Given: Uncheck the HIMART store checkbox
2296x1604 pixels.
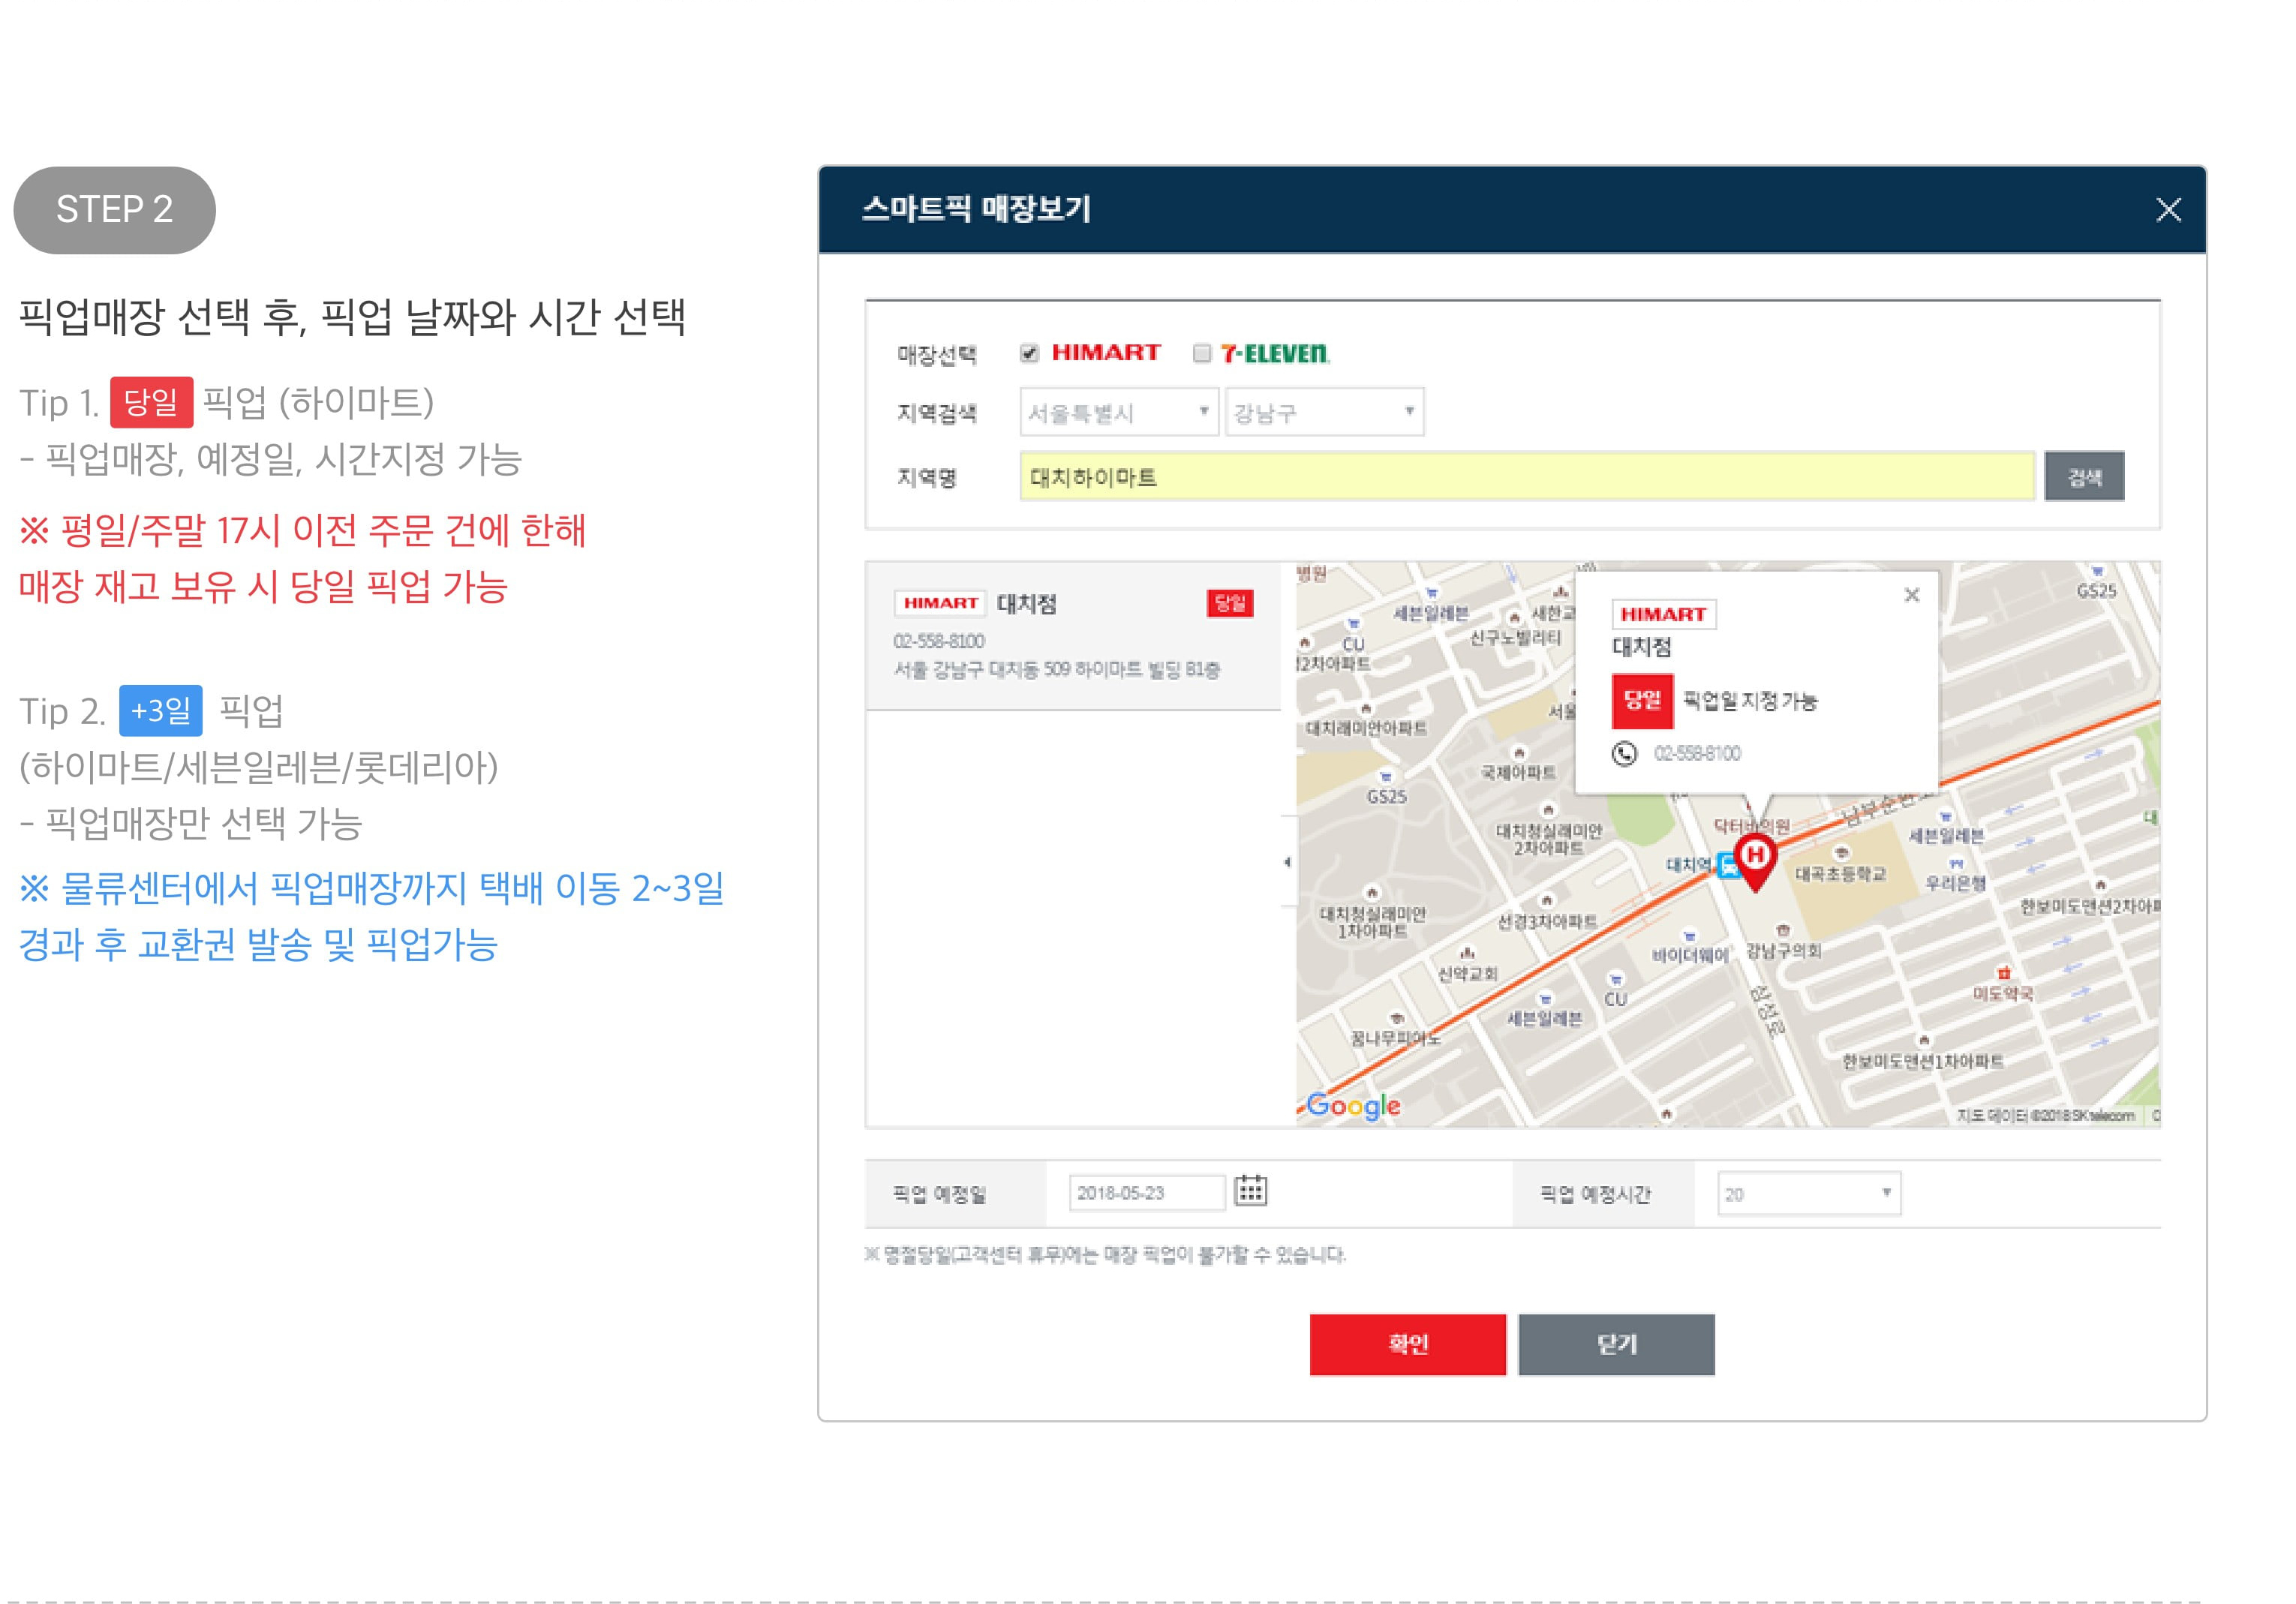Looking at the screenshot, I should click(x=1029, y=353).
